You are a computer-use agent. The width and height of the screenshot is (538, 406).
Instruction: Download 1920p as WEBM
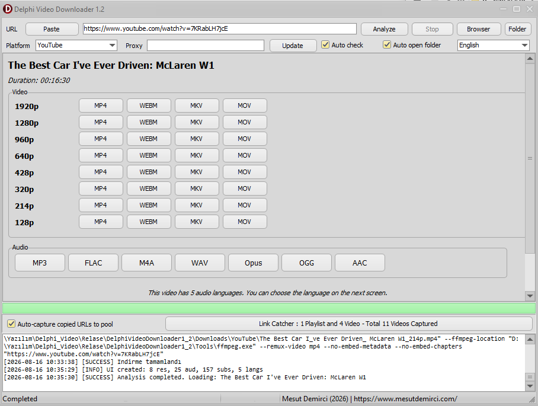click(149, 106)
